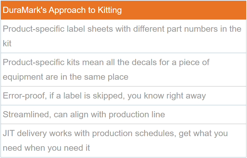This screenshot has width=247, height=158.
Task: Click the text "need when you need it"
Action: [x=46, y=148]
